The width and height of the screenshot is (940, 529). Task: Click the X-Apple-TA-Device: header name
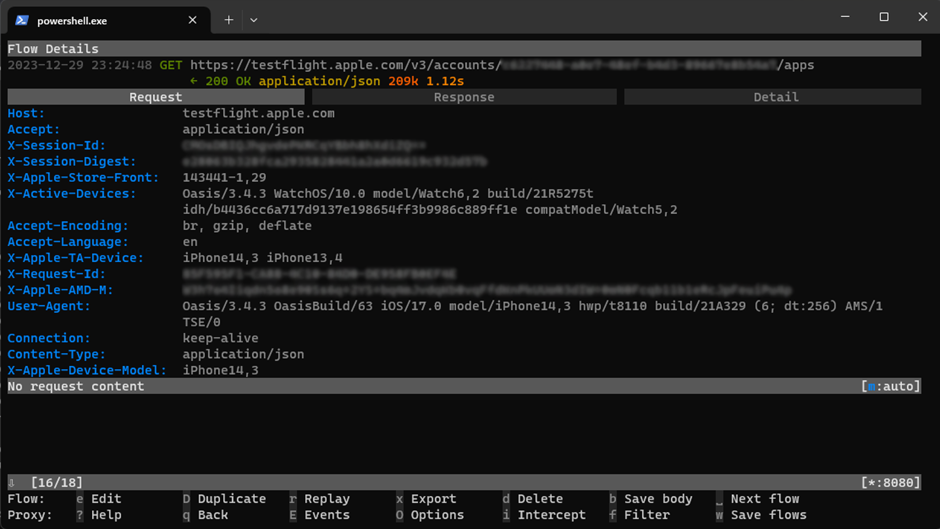(76, 258)
